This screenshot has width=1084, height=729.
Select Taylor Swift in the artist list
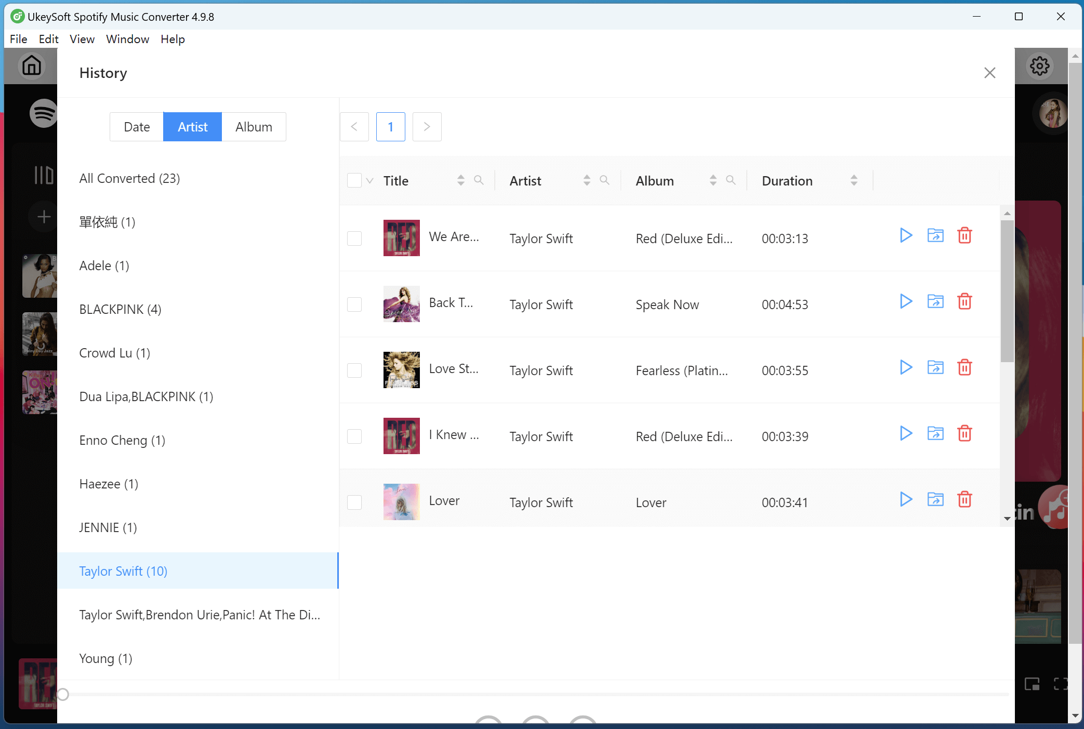123,571
